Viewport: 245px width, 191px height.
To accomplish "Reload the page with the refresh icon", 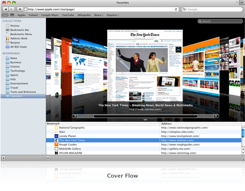I will click(176, 9).
